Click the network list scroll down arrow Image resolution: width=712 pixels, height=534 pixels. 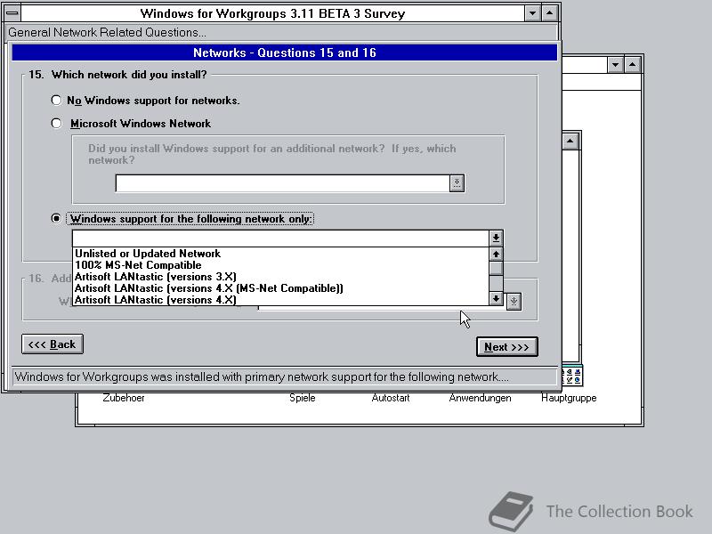496,298
